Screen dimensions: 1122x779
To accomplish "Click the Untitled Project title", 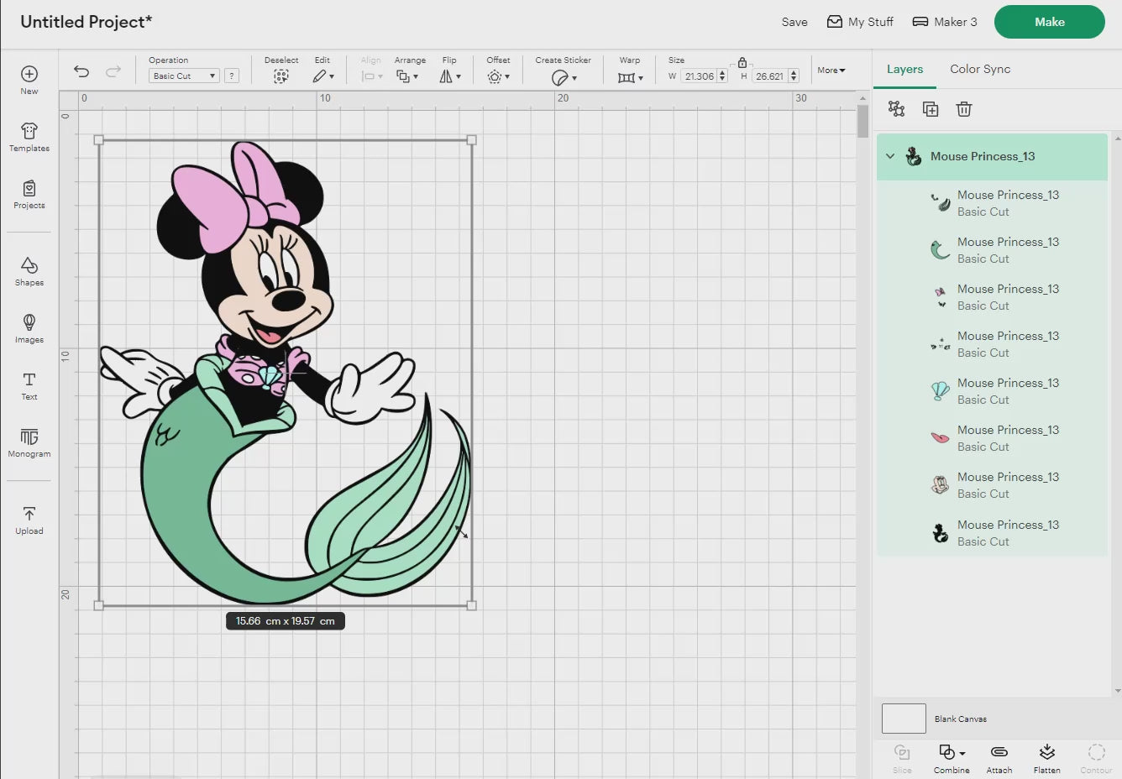I will (x=86, y=22).
